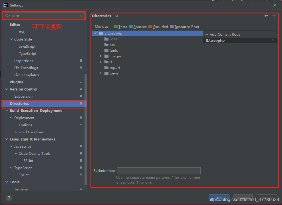Select Inspections settings
The height and width of the screenshot is (205, 282).
pos(24,61)
